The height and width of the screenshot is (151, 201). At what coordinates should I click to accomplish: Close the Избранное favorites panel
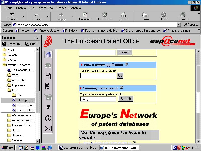tap(37, 37)
